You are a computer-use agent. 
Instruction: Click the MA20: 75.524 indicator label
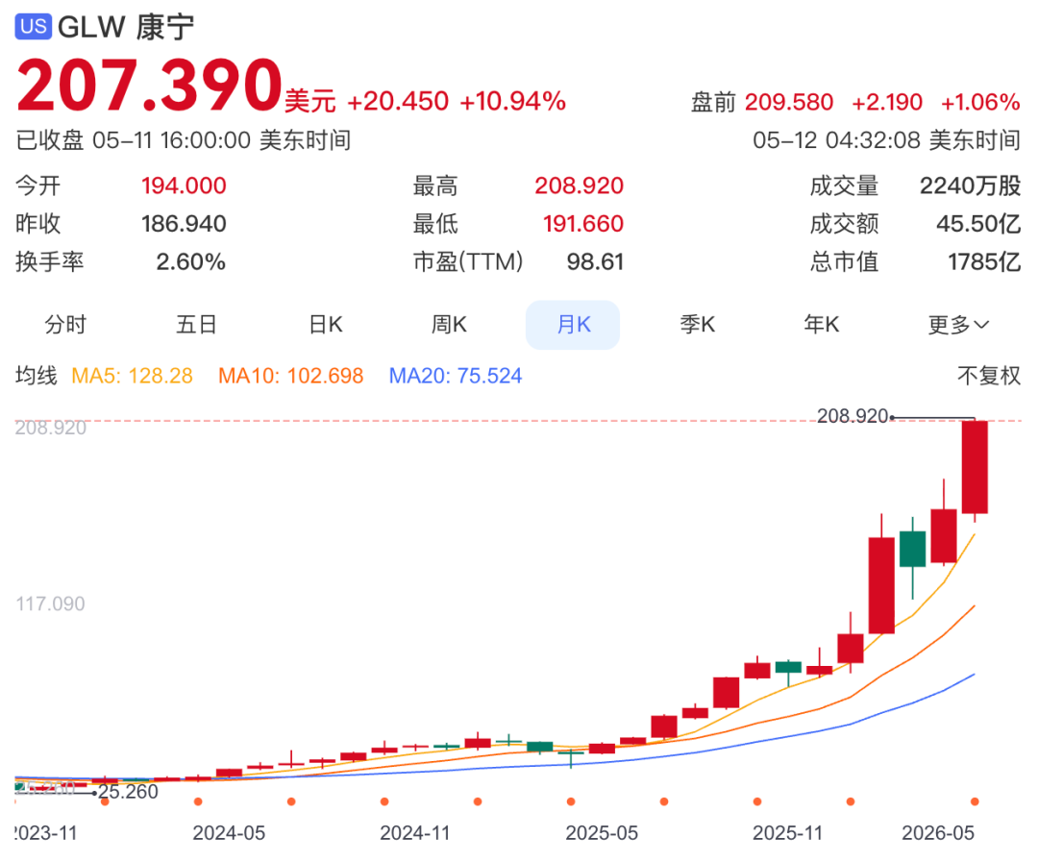point(456,376)
